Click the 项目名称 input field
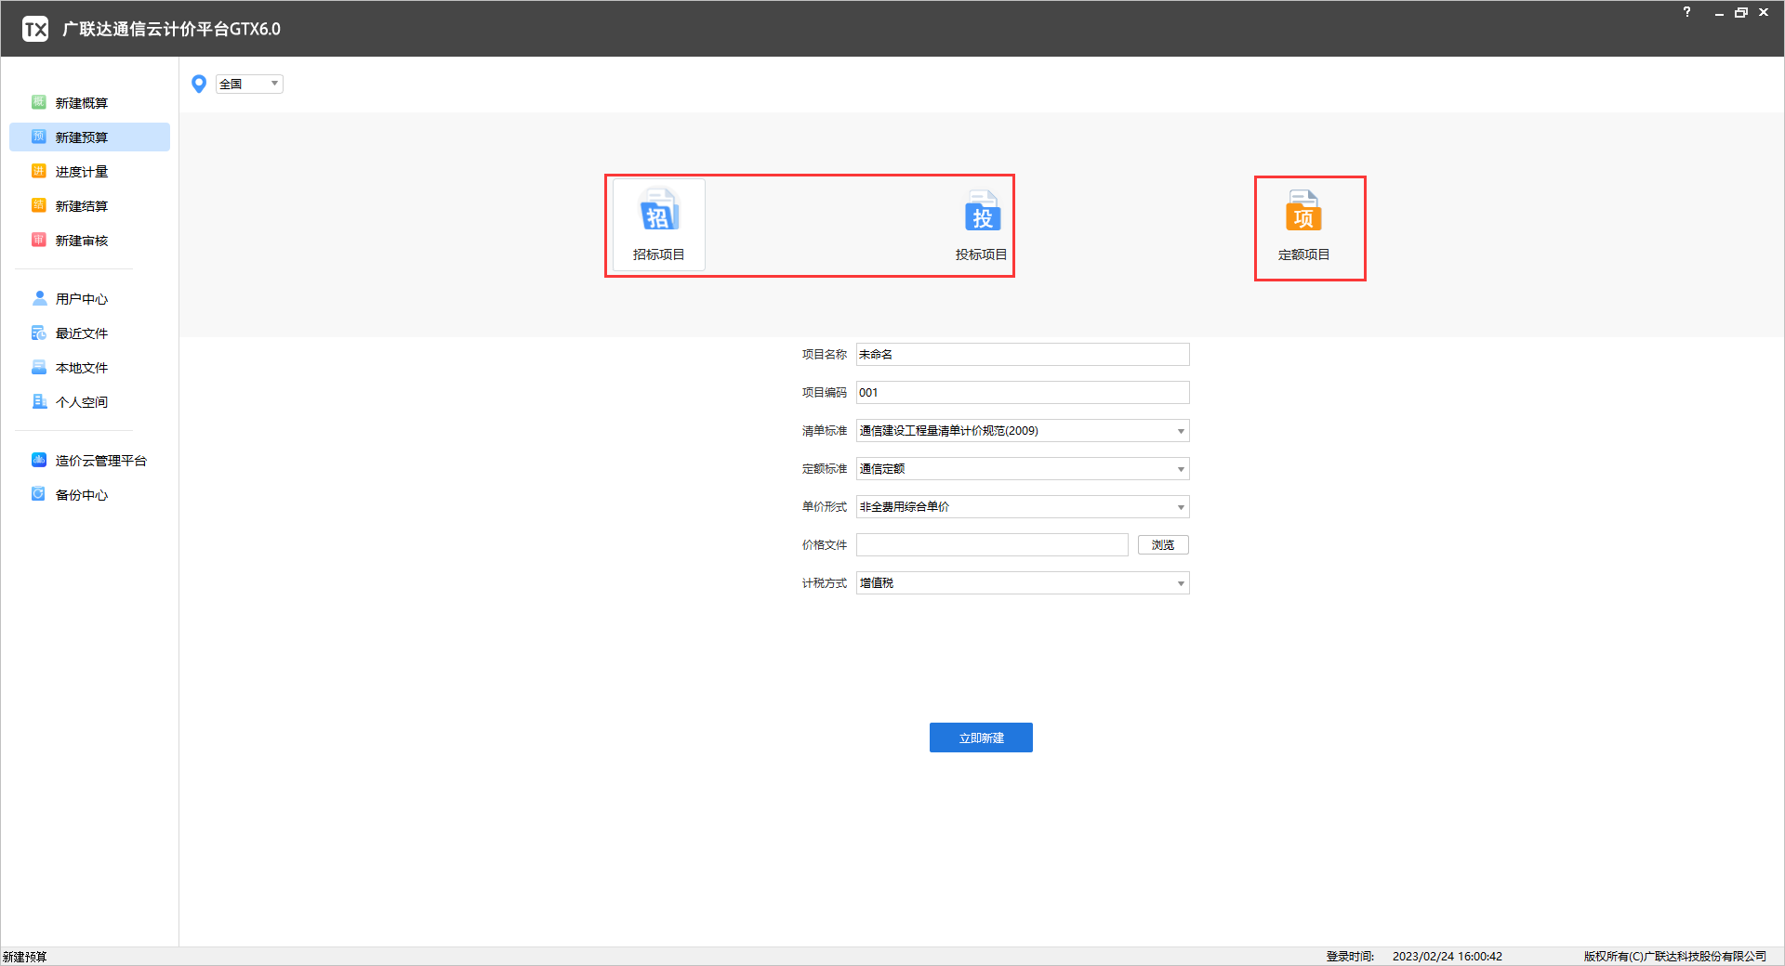The image size is (1785, 966). [1022, 355]
